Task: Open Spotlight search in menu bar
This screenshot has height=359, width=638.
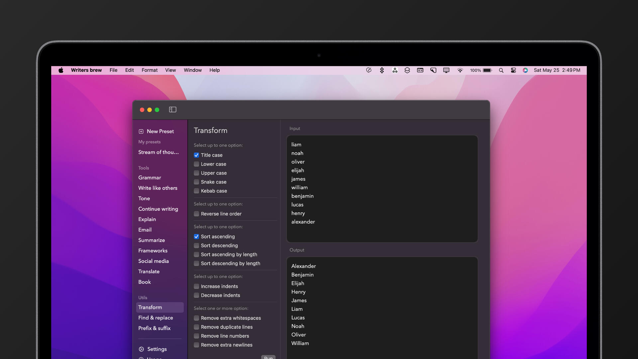Action: click(501, 70)
